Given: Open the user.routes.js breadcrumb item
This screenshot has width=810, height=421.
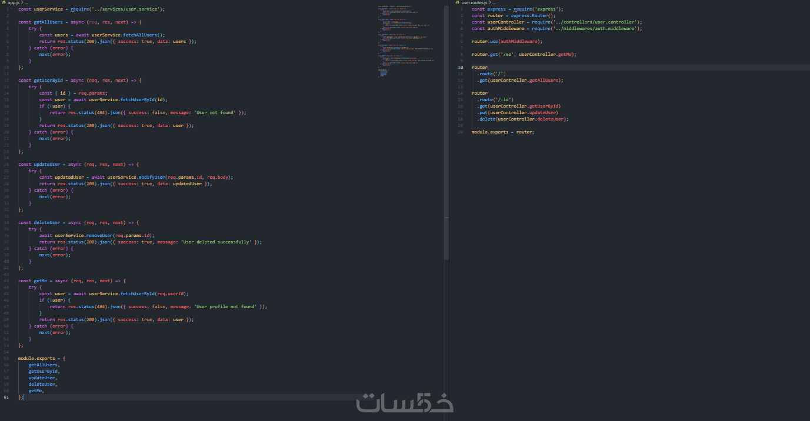Looking at the screenshot, I should pos(474,3).
